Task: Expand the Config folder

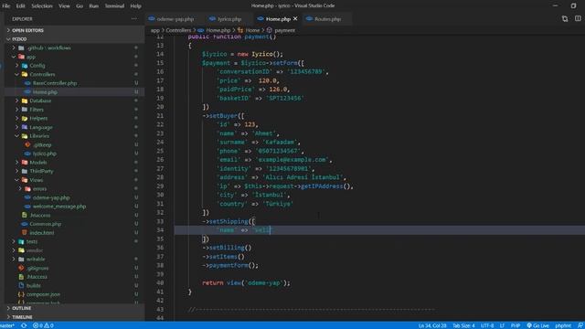Action: pos(16,66)
